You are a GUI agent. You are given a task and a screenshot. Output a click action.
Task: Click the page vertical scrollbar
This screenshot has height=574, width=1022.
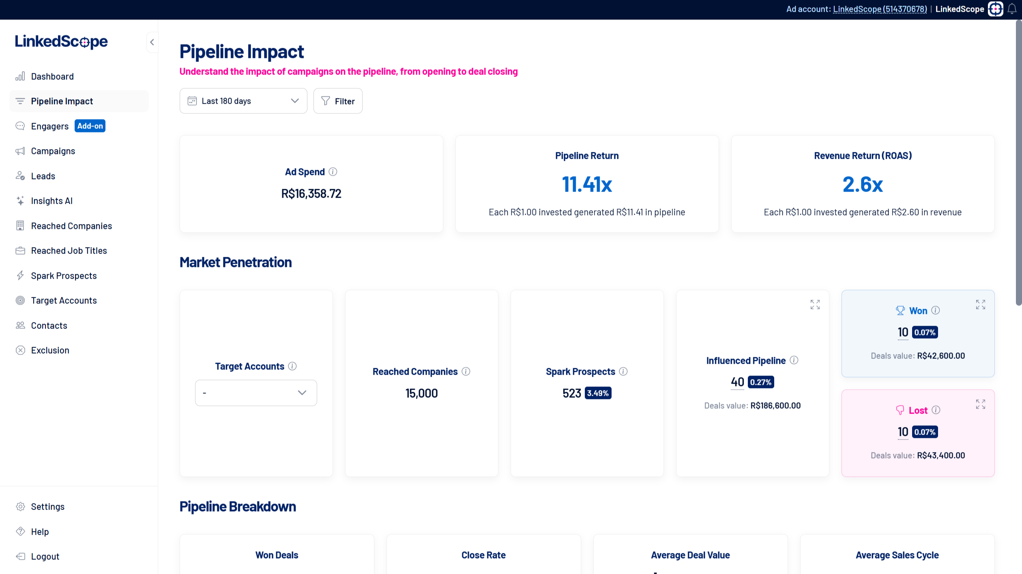click(x=1018, y=162)
